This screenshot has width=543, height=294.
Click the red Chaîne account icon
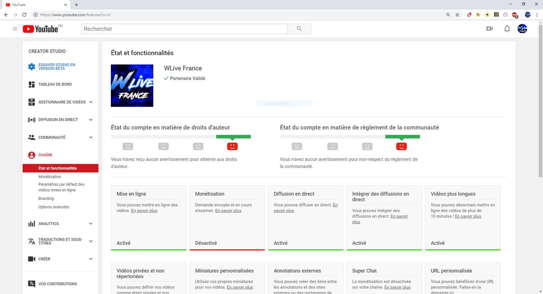point(32,155)
